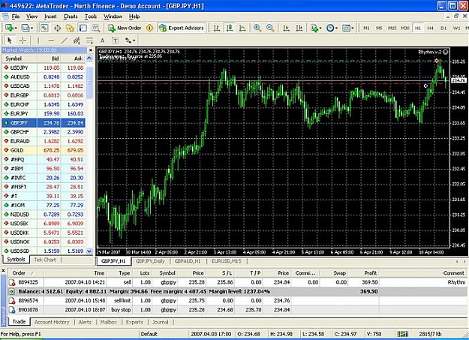Open the File menu
Viewport: 469px width, 340px height.
[x=15, y=17]
